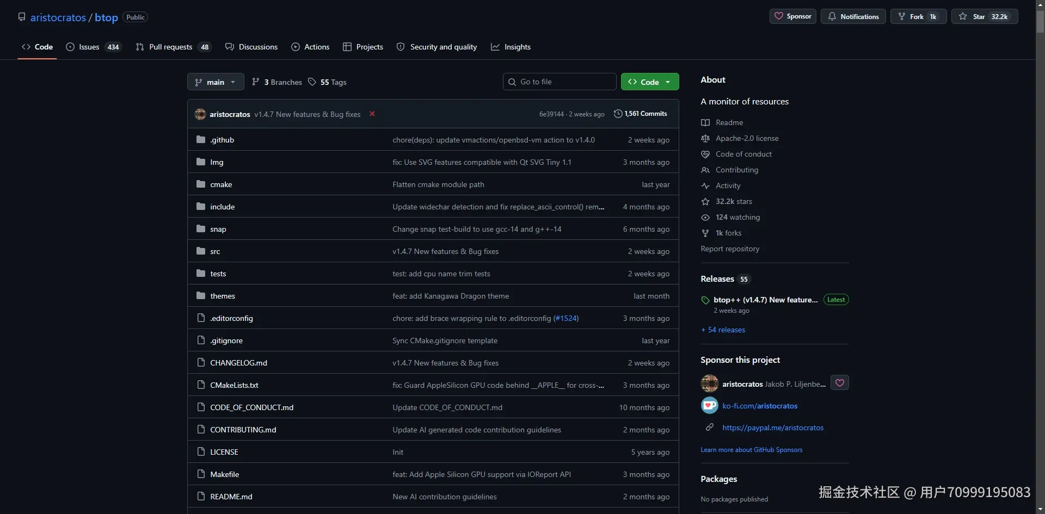
Task: Open the 6e39144 commit hash
Action: (551, 114)
